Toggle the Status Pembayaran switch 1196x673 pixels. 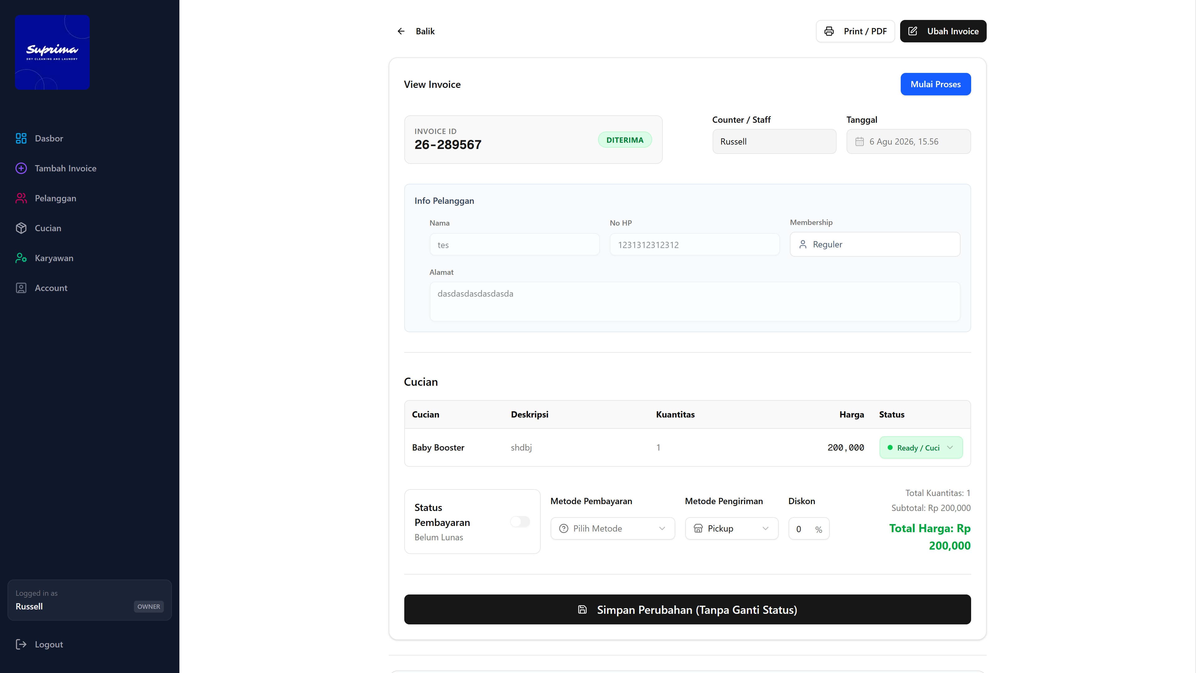(520, 522)
